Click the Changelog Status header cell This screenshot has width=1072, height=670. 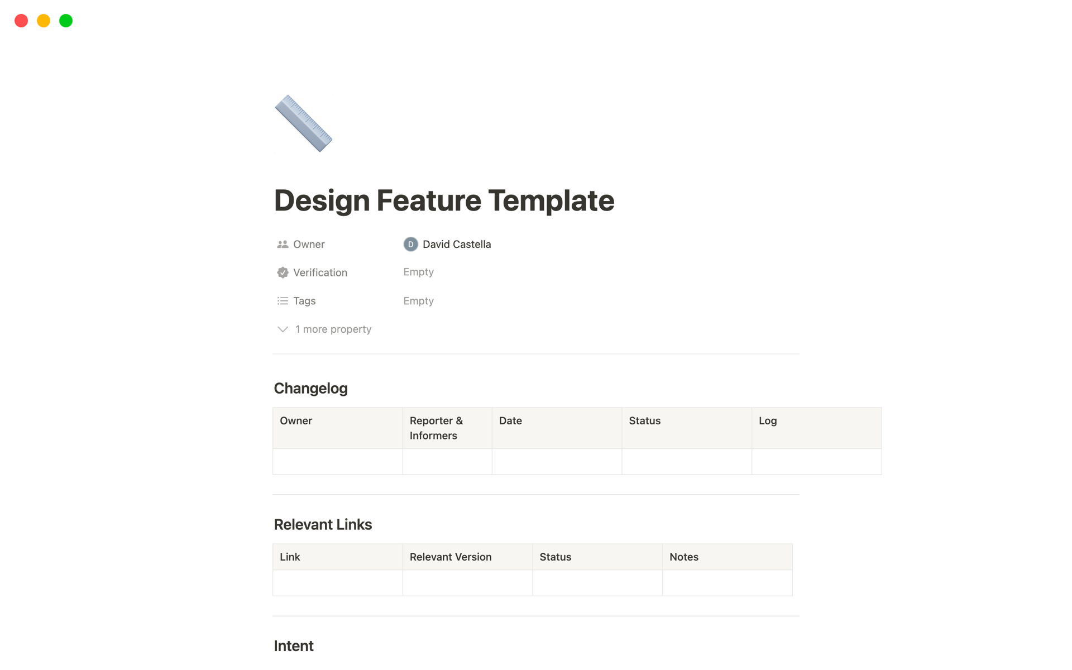pos(686,428)
